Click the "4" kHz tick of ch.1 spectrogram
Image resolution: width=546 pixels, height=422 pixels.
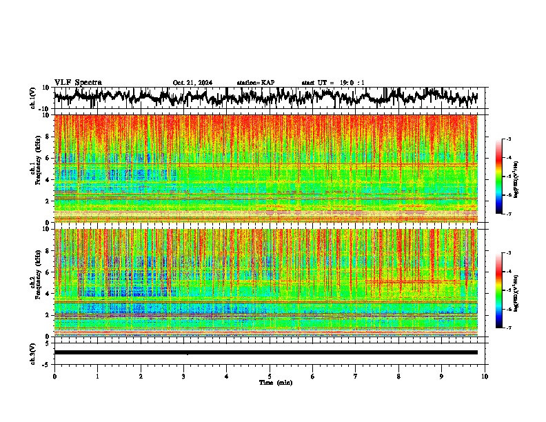pos(48,180)
